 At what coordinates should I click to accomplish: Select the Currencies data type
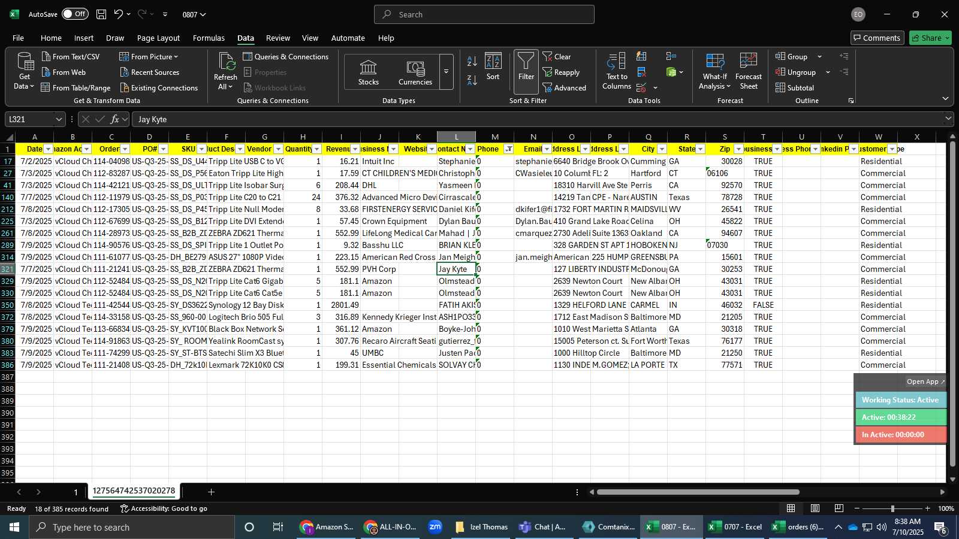(x=415, y=72)
